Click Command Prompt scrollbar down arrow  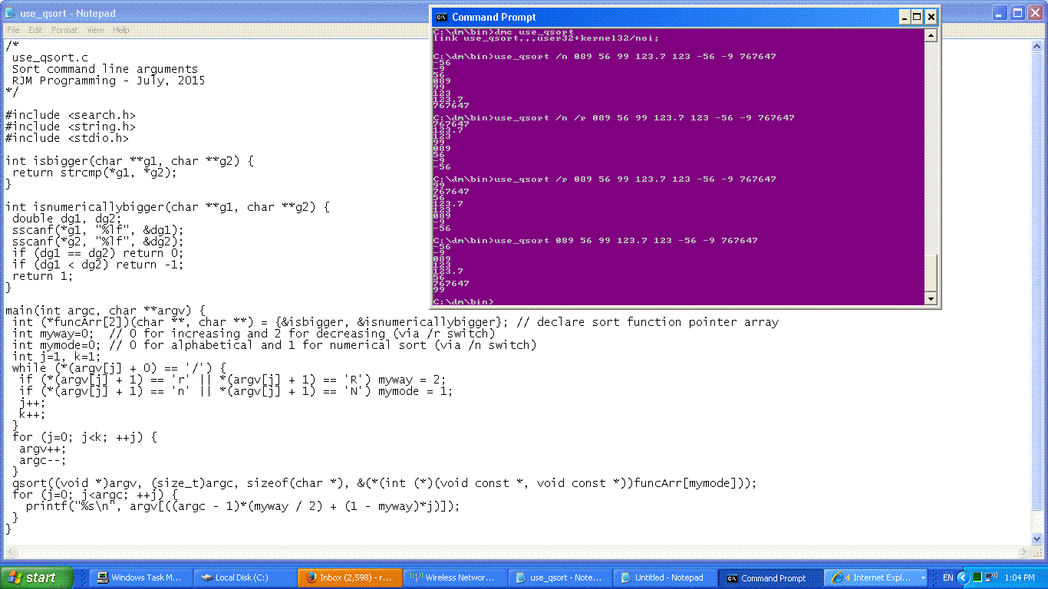pos(931,298)
